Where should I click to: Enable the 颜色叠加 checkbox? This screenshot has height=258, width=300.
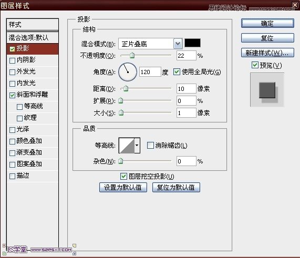(12, 141)
